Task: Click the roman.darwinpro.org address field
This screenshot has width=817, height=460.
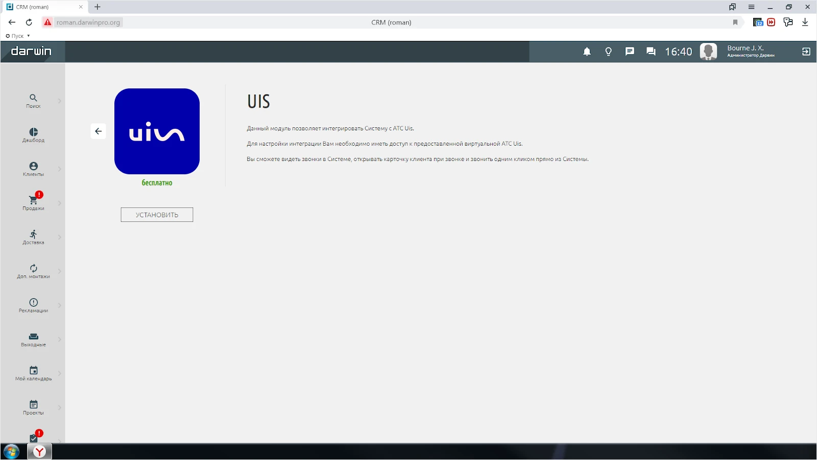Action: 88,22
